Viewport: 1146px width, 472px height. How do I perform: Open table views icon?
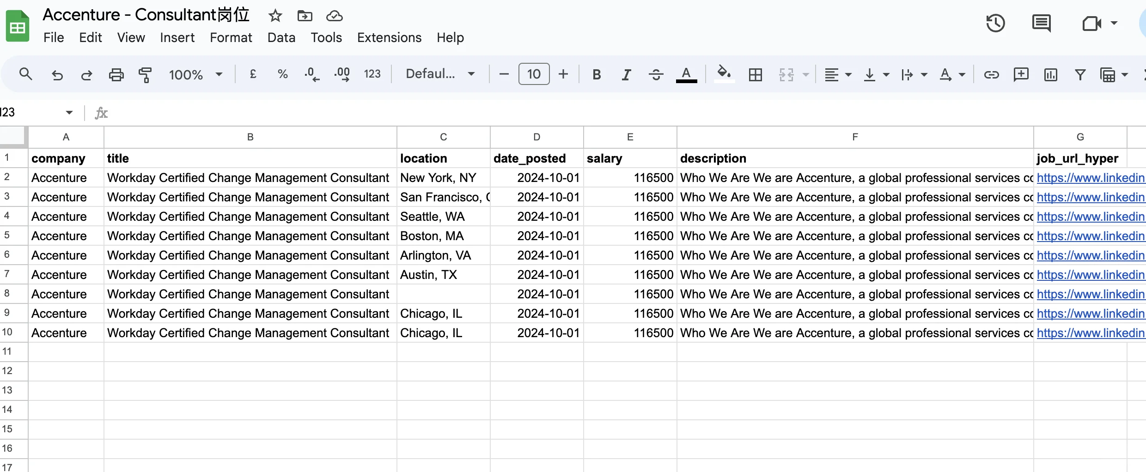1108,74
